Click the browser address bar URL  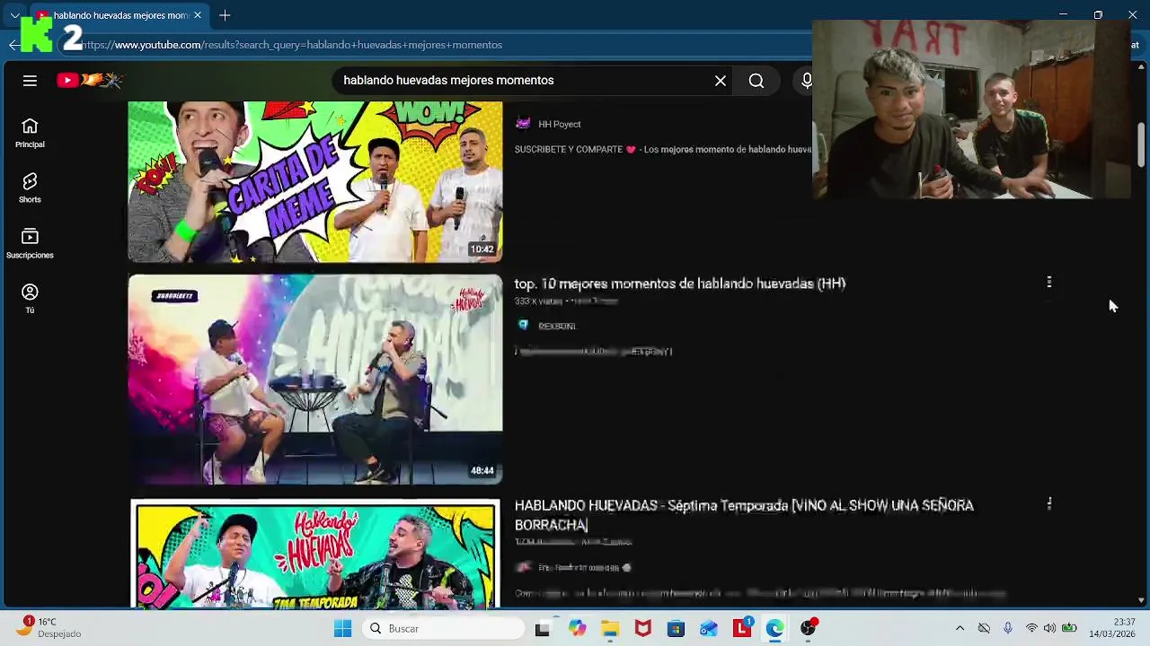pos(294,45)
